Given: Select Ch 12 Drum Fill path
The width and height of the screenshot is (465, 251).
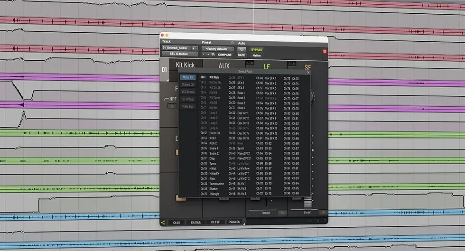Looking at the screenshot, I should 210,133.
